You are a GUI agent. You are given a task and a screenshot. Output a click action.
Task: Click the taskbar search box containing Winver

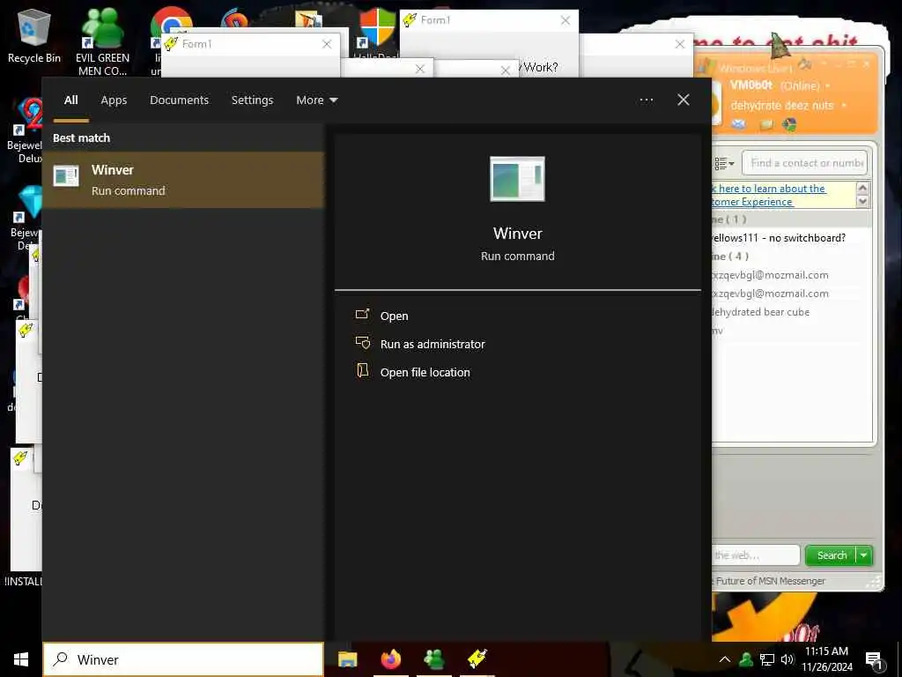183,659
